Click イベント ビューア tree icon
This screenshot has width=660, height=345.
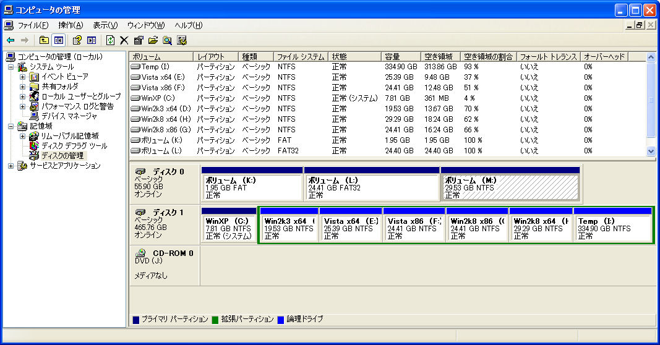click(x=35, y=77)
